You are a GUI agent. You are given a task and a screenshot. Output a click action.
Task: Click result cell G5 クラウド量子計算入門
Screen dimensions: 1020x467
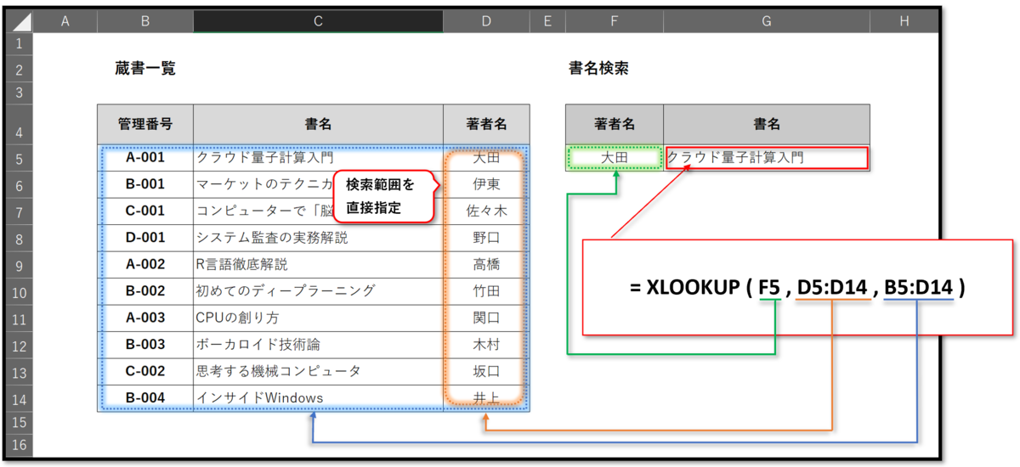[767, 158]
